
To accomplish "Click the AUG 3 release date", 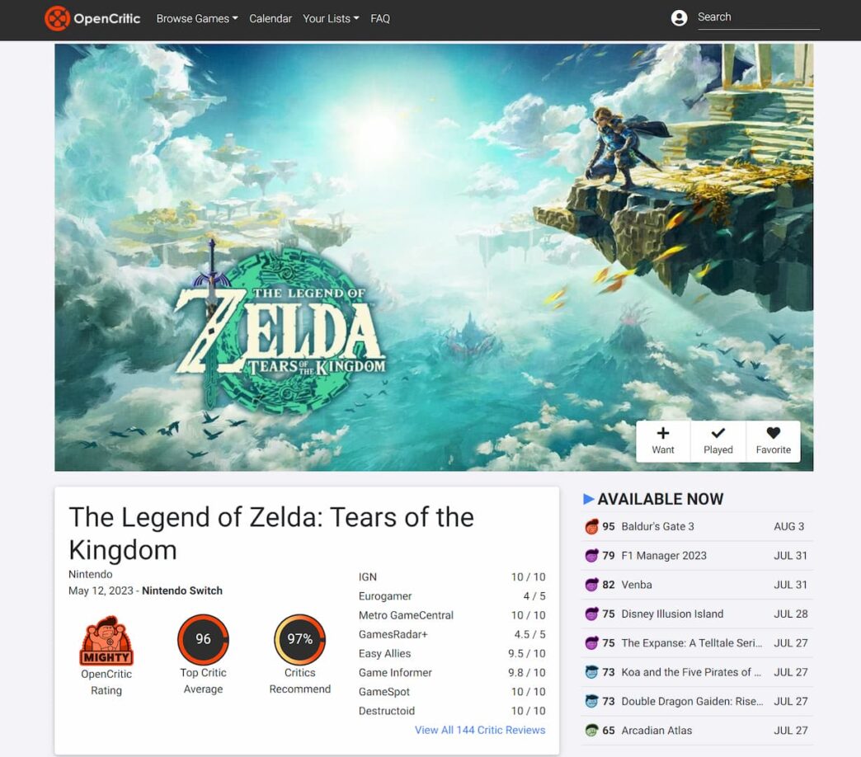I will (789, 526).
